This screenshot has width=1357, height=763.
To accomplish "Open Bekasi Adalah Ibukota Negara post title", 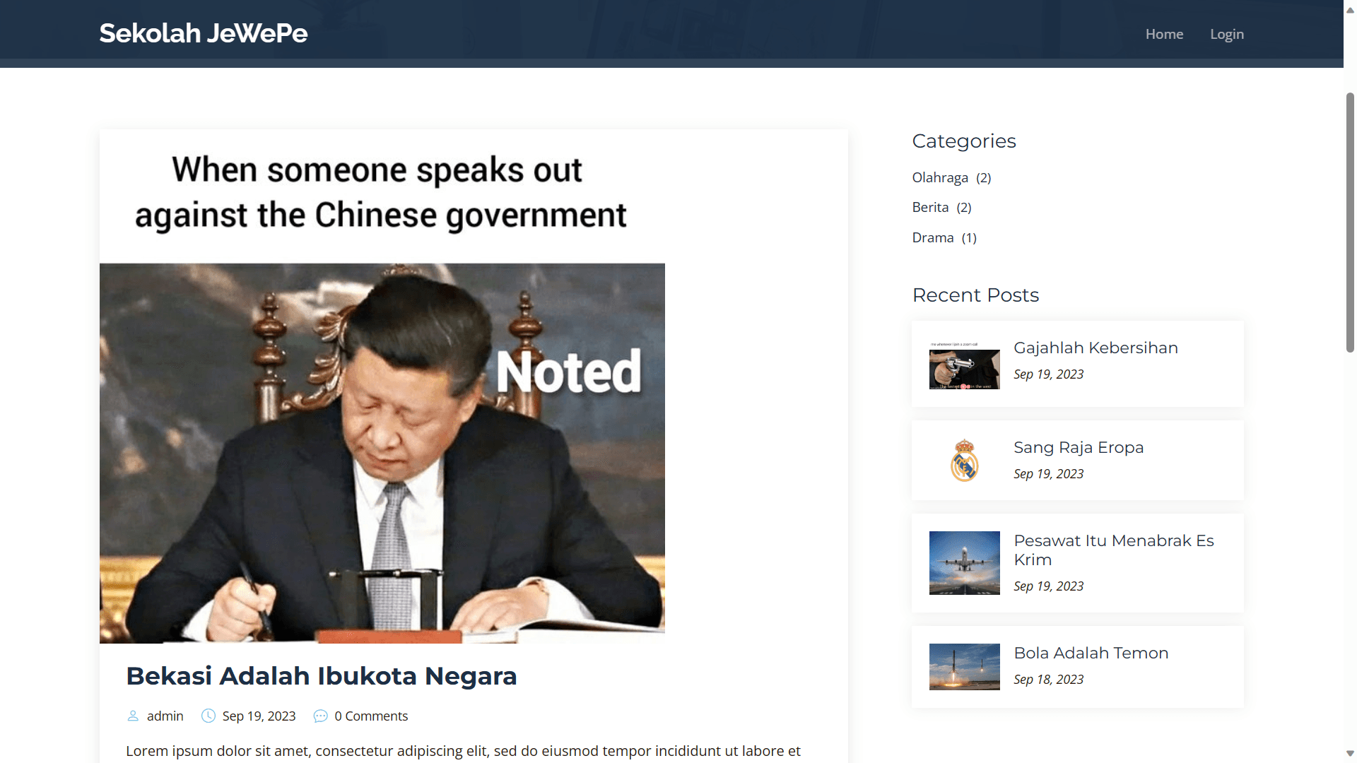I will 322,676.
